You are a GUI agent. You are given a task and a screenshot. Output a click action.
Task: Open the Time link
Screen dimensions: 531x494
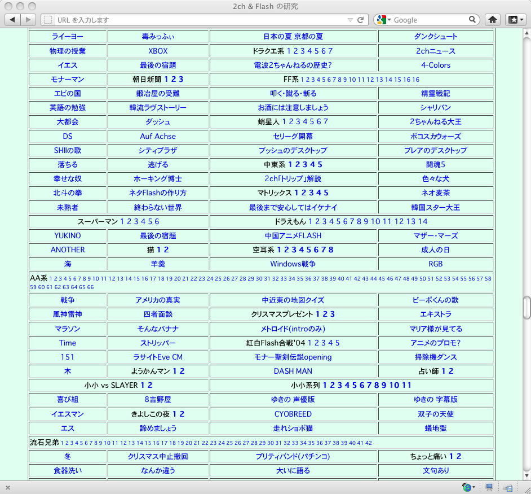click(68, 343)
